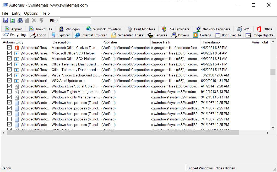Screen dimensions: 277x172
Task: Click the Winlogon tab icon
Action: click(61, 29)
